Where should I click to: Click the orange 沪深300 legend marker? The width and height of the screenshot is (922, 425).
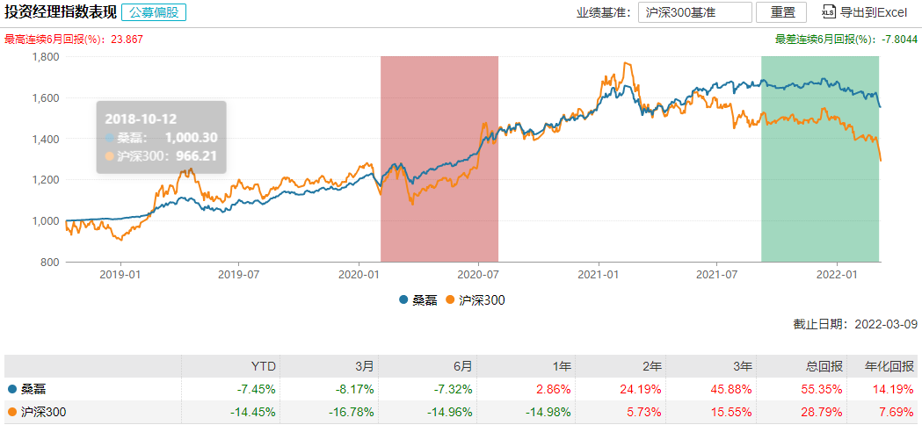tap(451, 300)
